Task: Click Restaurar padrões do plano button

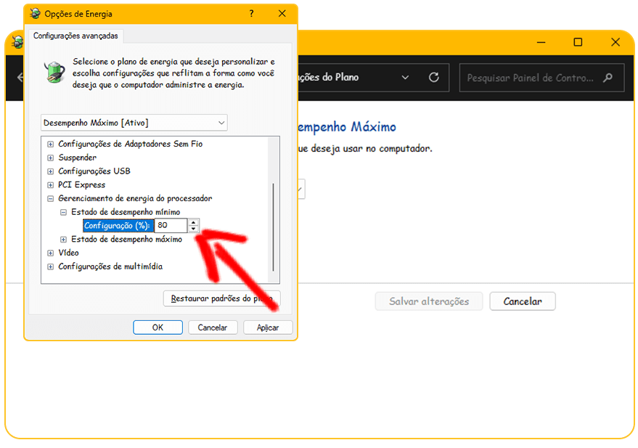Action: point(221,298)
